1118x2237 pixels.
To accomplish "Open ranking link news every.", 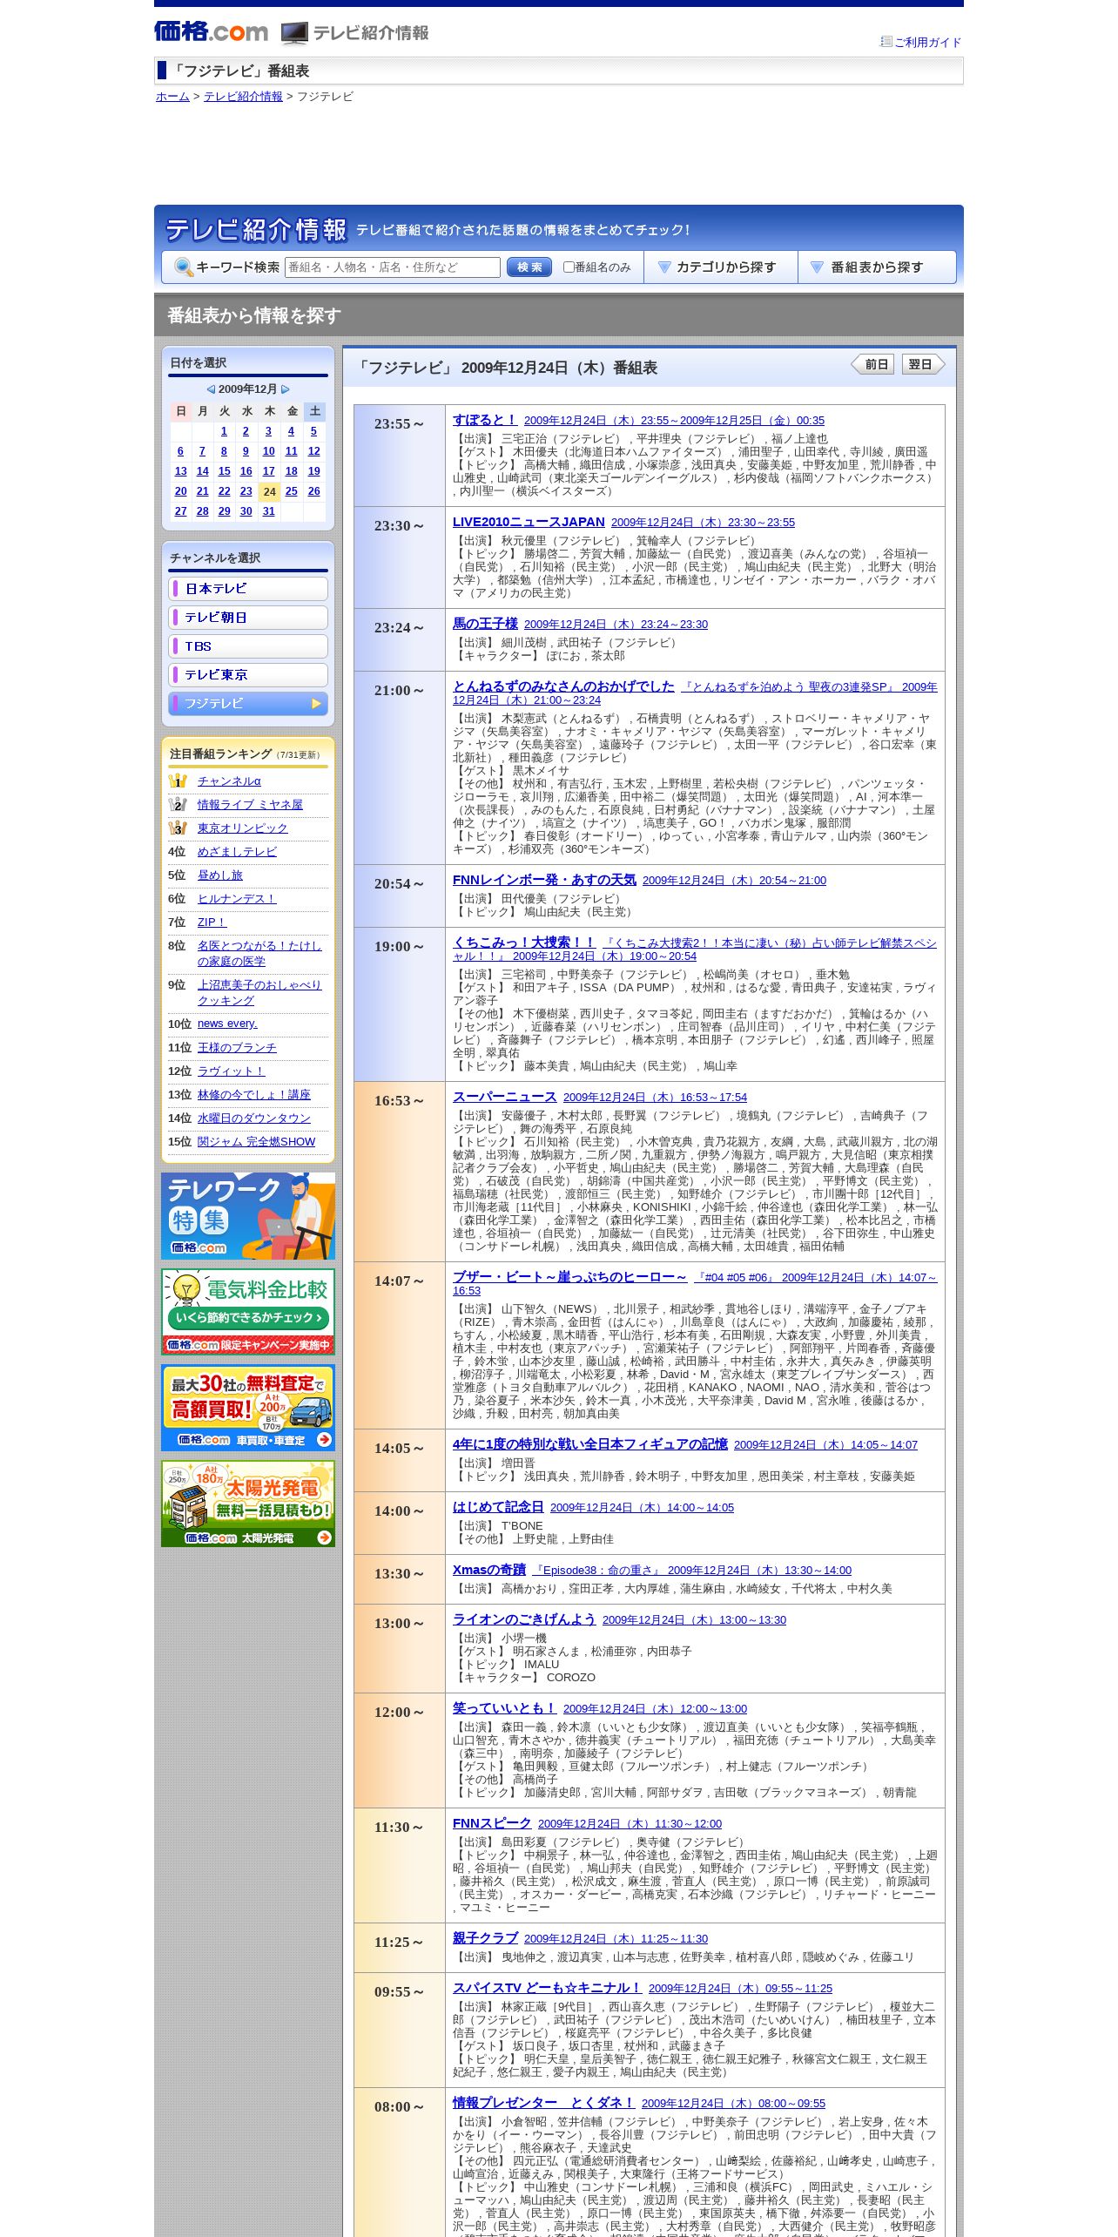I will pos(227,1024).
